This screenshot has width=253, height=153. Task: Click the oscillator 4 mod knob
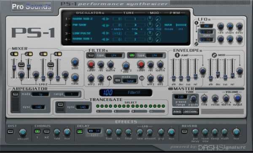click(158, 40)
